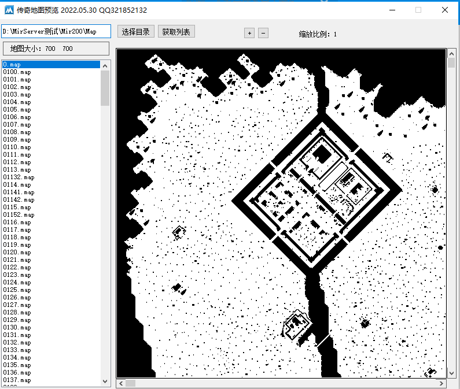Select 0126.map in the list
The height and width of the screenshot is (389, 460).
point(51,298)
